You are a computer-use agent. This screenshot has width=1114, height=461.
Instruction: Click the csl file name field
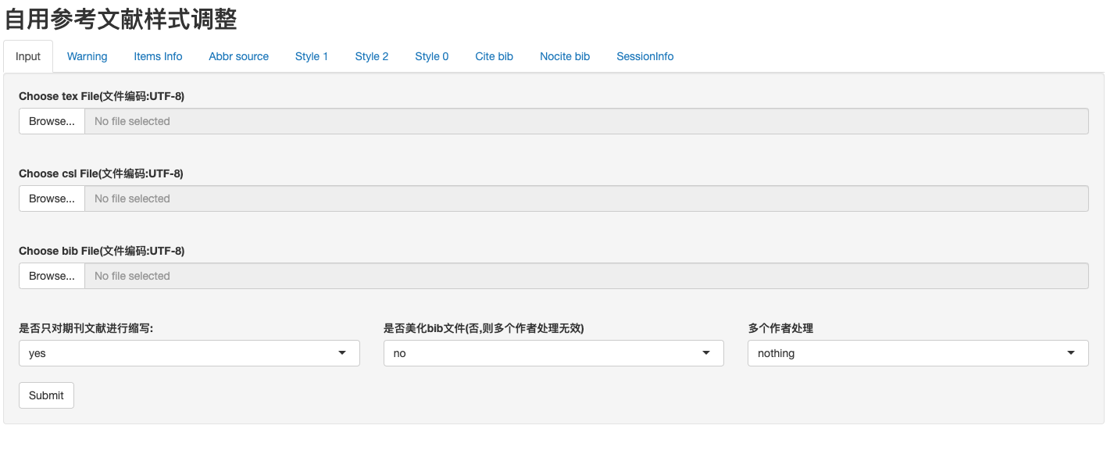pyautogui.click(x=587, y=198)
